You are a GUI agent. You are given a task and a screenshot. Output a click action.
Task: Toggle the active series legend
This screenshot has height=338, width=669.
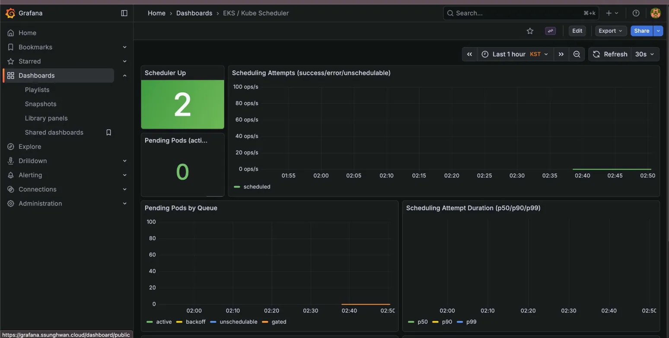pos(164,322)
